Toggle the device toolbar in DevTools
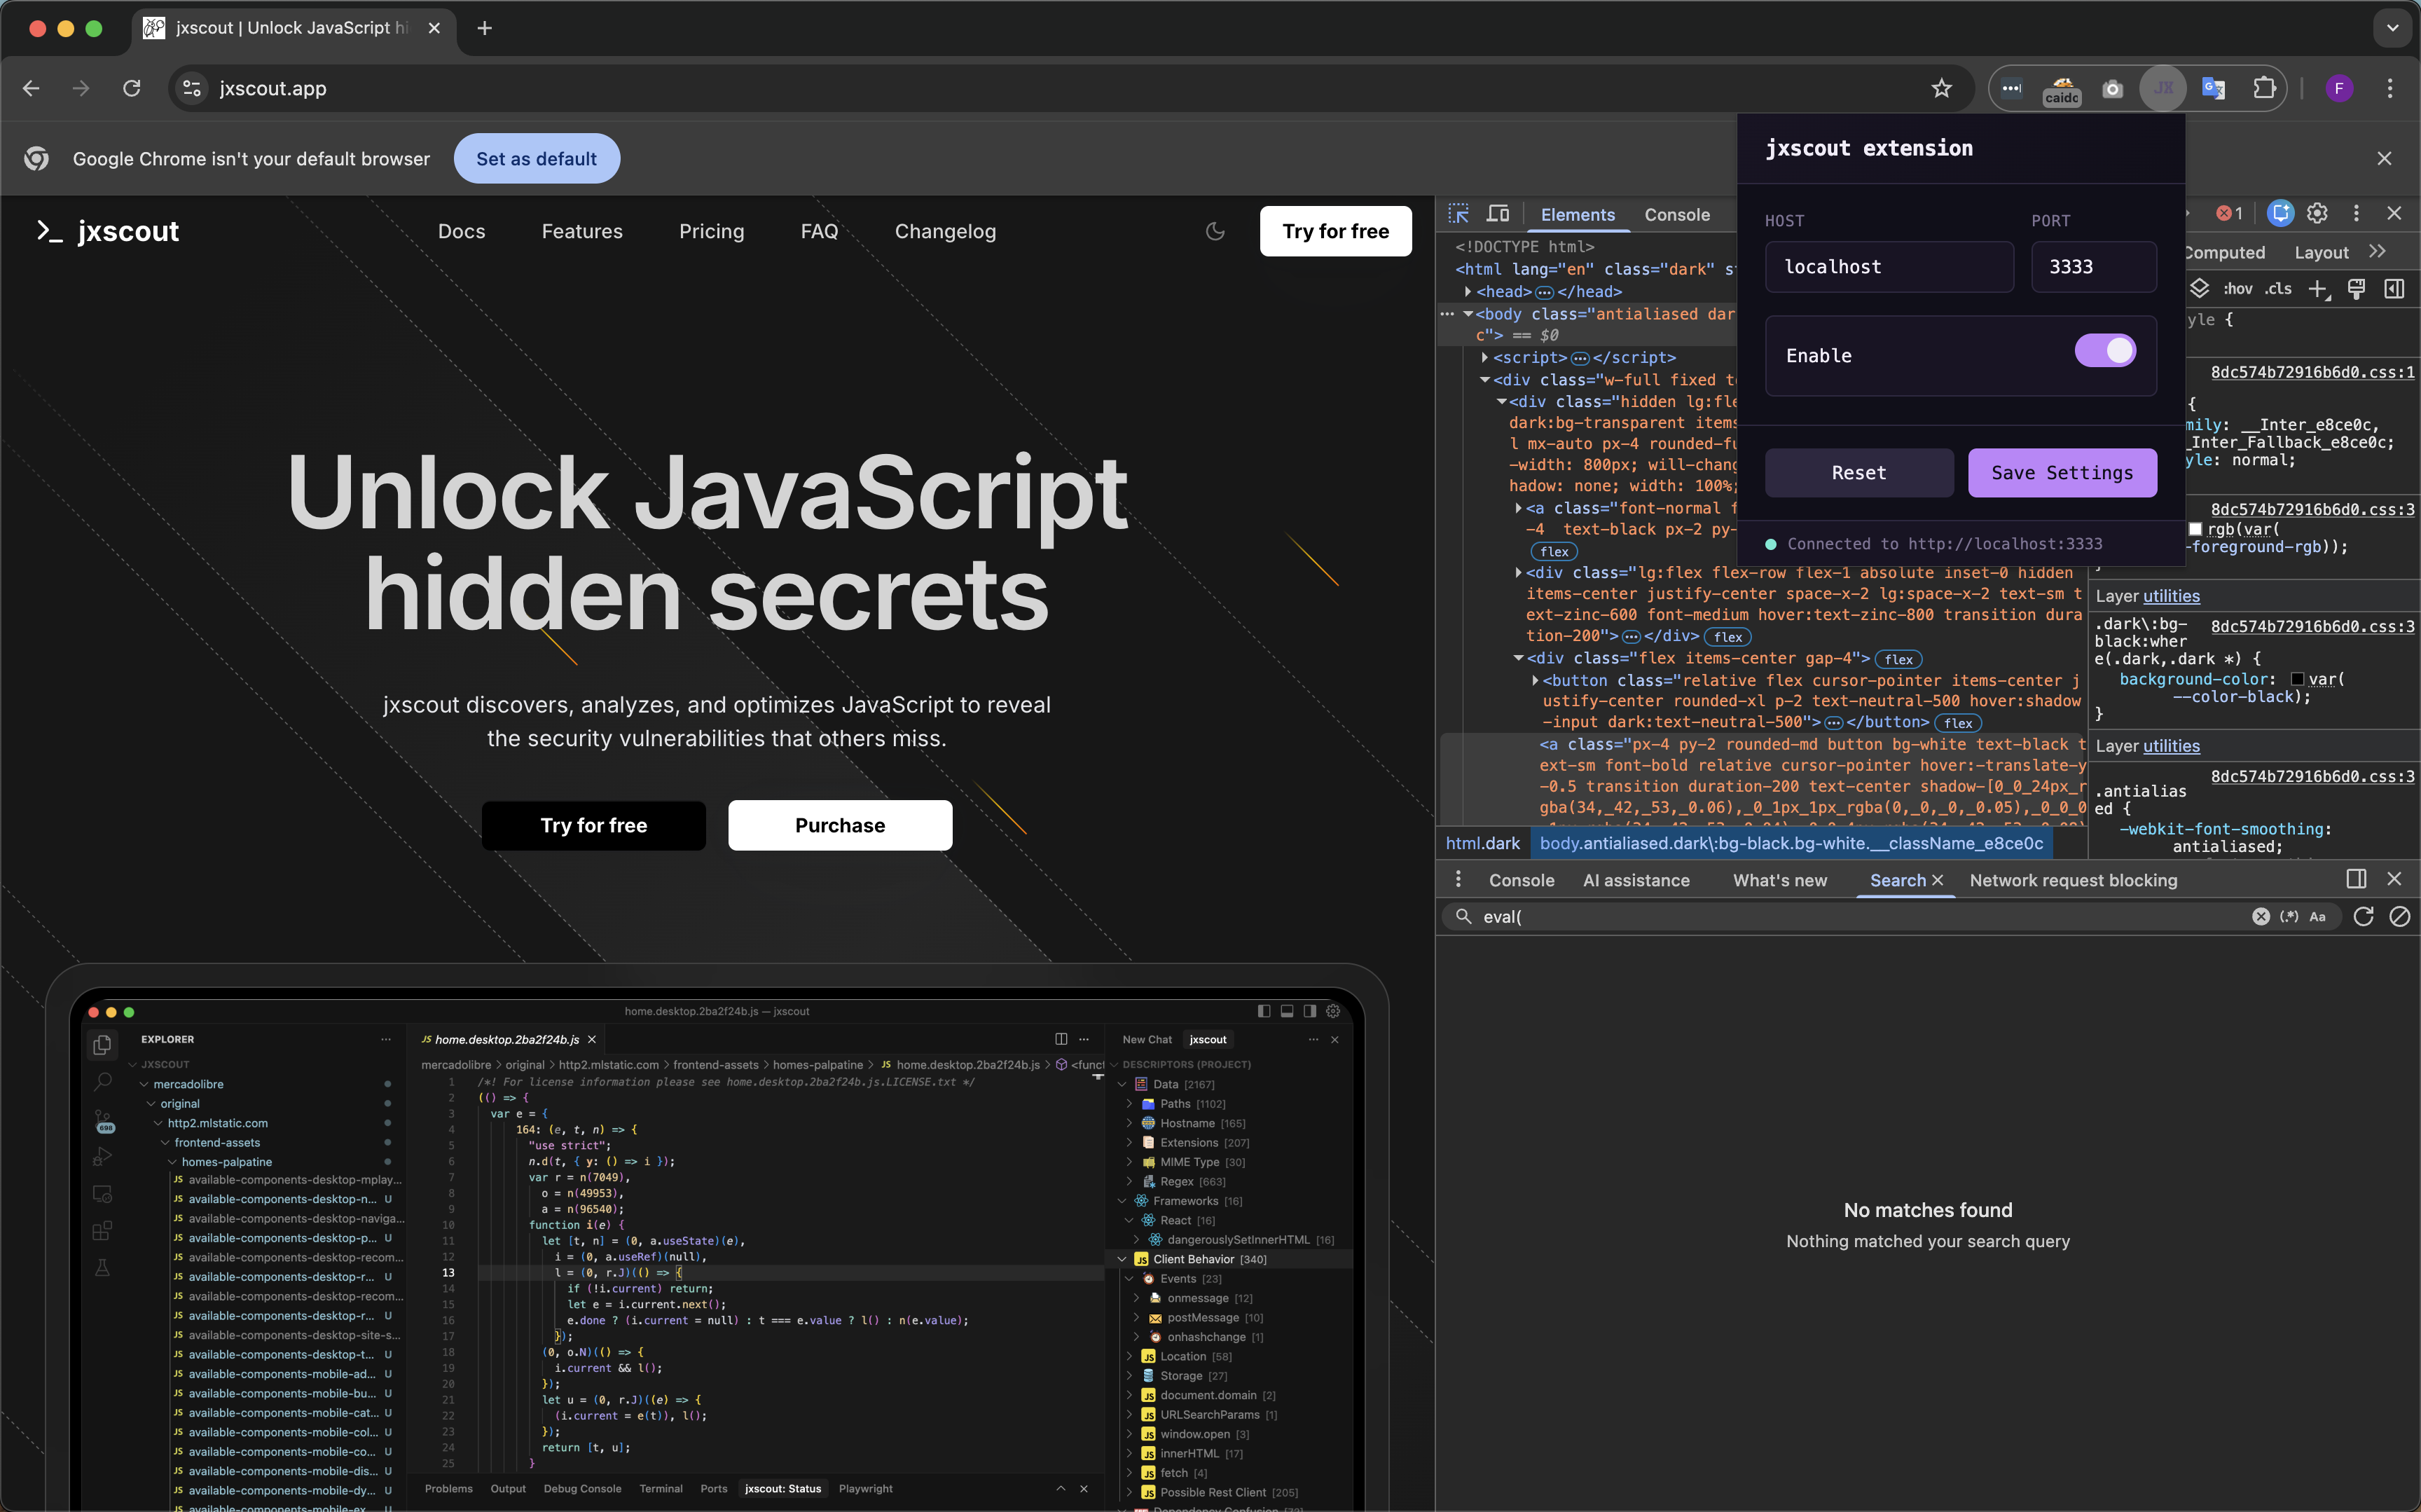Viewport: 2421px width, 1512px height. point(1498,213)
